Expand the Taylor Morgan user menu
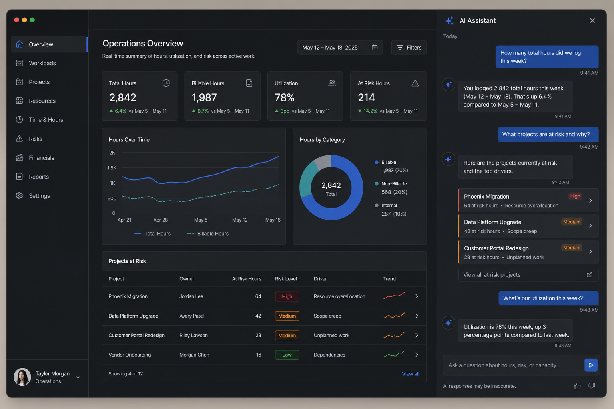This screenshot has width=614, height=409. pos(78,377)
